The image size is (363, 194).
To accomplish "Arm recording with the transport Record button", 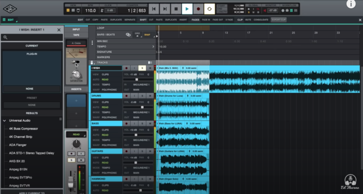I will click(x=198, y=9).
